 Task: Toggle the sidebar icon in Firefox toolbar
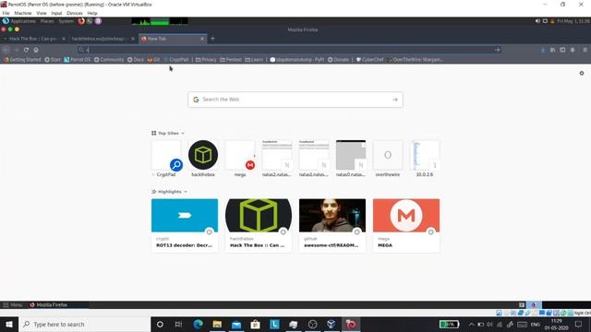pos(562,50)
